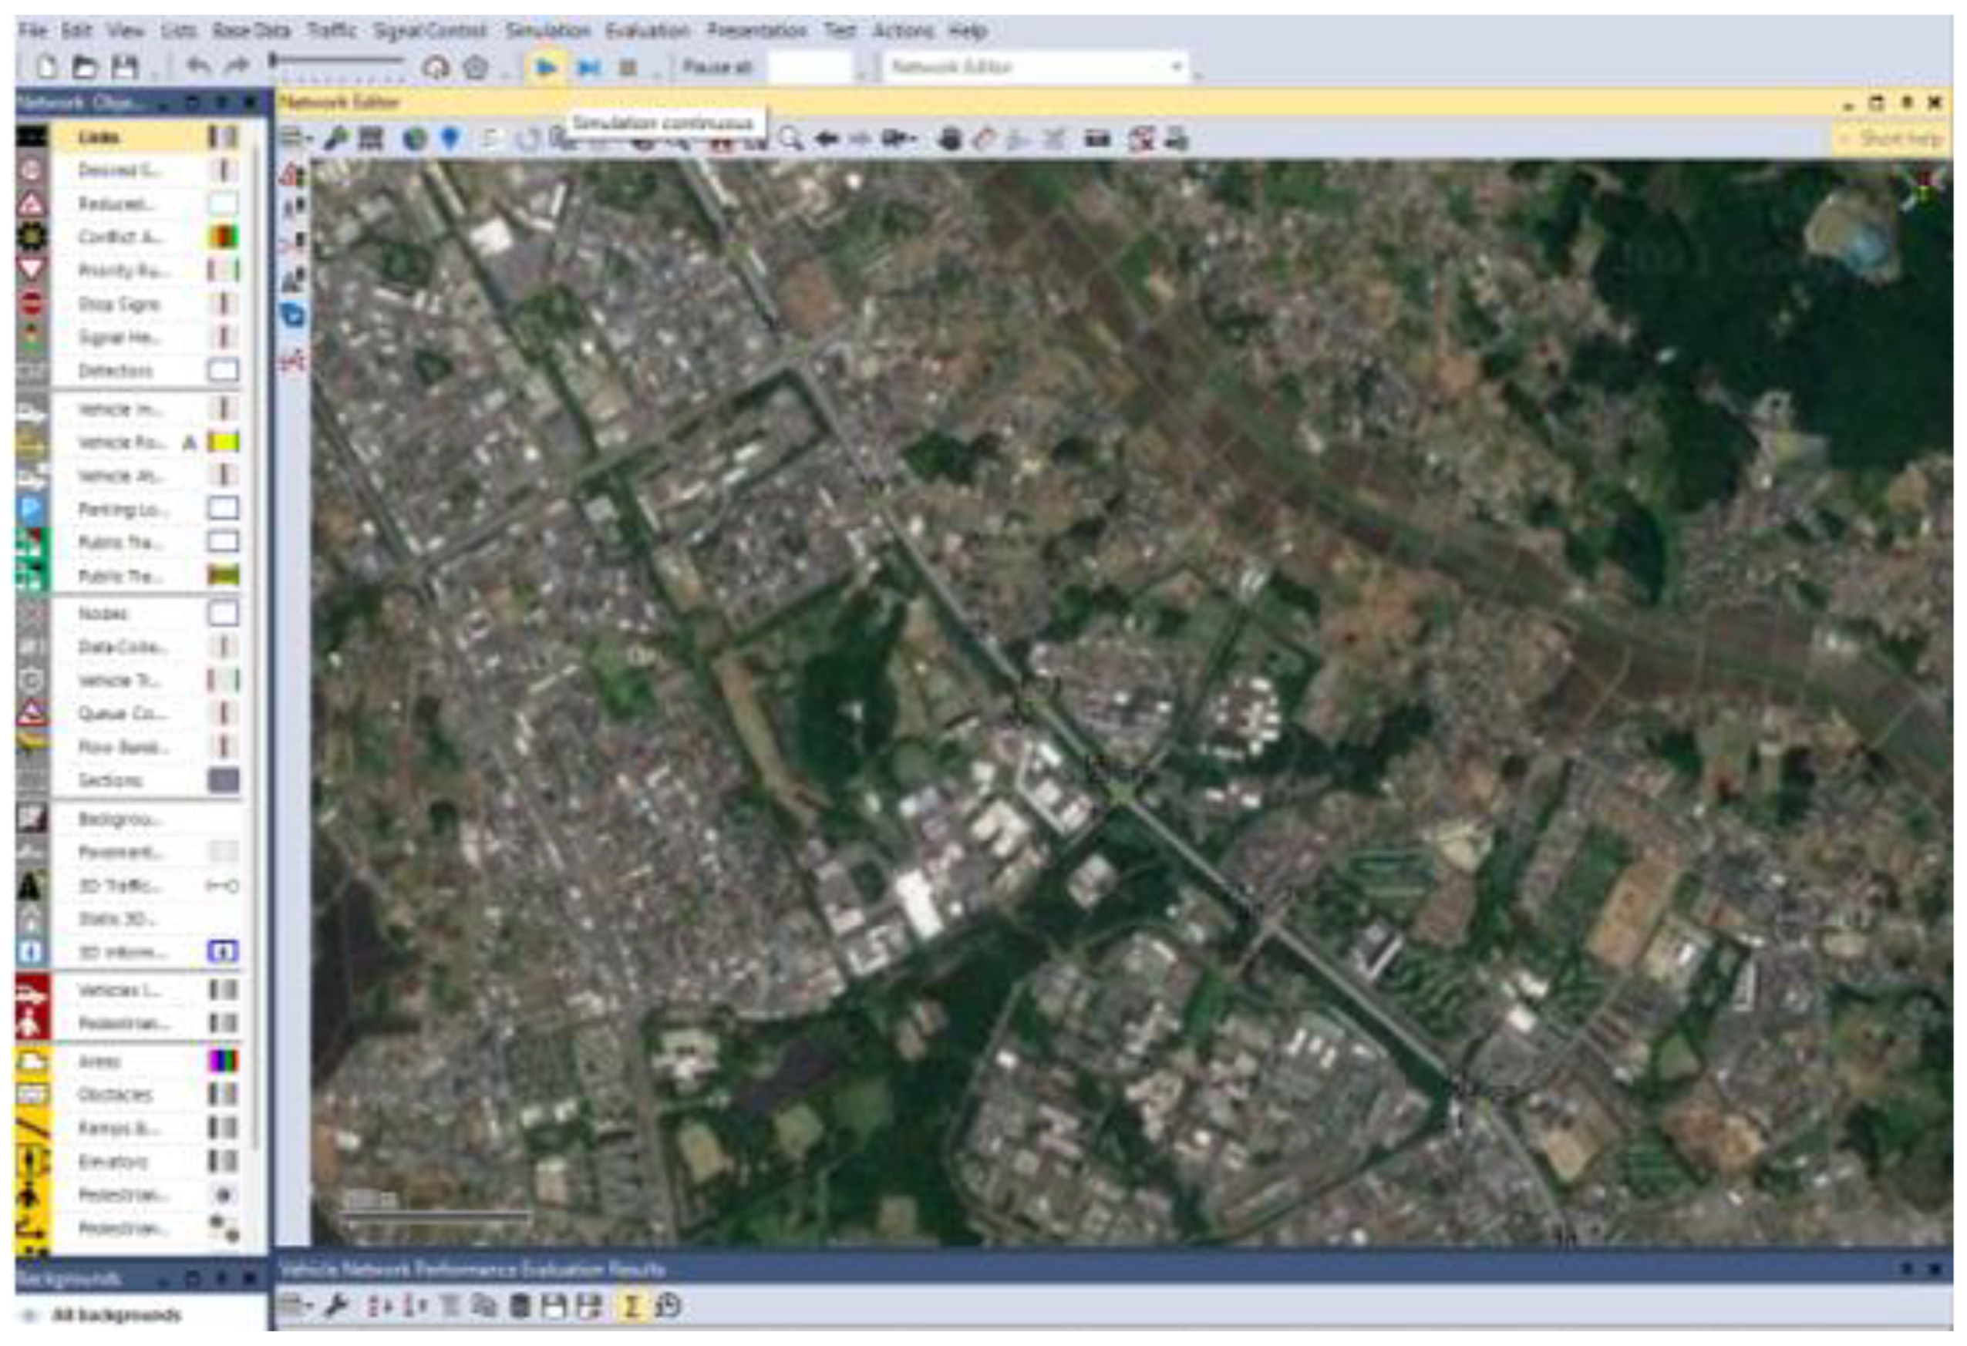Toggle Nodes visibility box
This screenshot has height=1346, width=1967.
click(224, 614)
